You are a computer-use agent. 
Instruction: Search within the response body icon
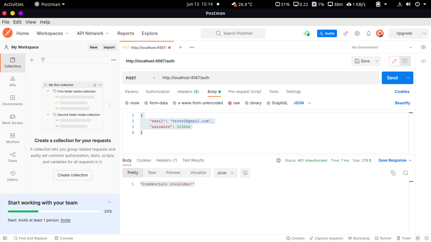click(406, 173)
